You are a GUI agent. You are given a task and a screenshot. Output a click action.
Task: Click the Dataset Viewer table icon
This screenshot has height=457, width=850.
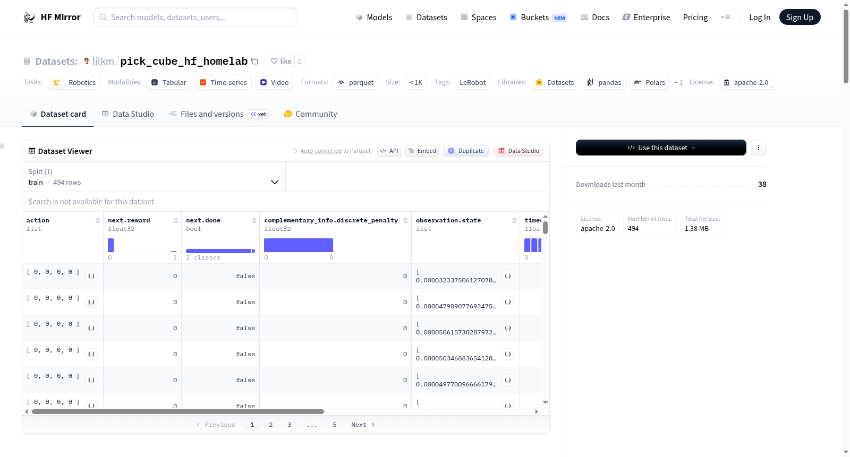tap(32, 151)
